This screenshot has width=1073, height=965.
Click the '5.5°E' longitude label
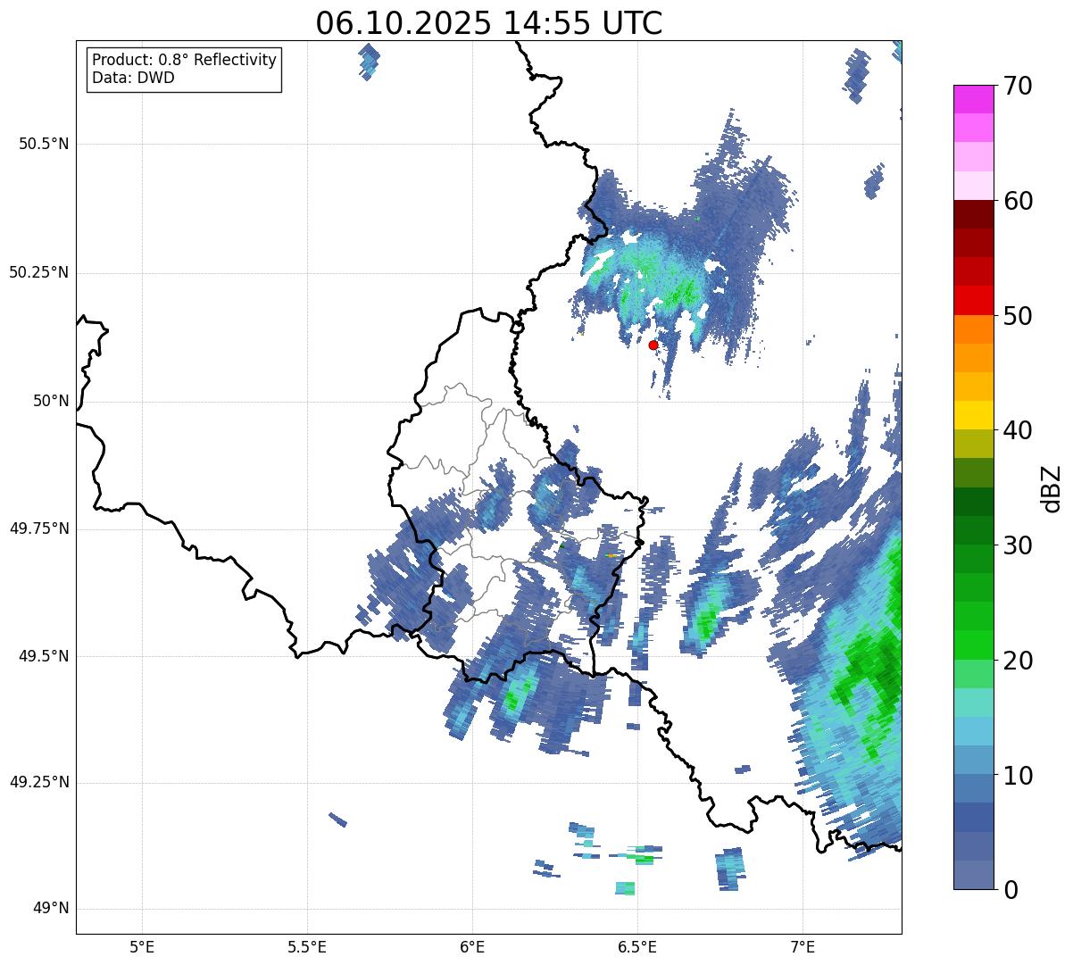coord(307,946)
